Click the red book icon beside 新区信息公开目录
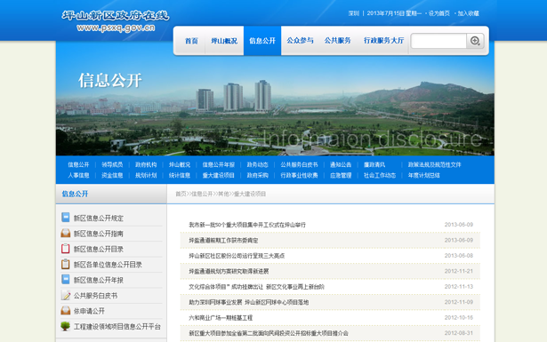 [65, 249]
